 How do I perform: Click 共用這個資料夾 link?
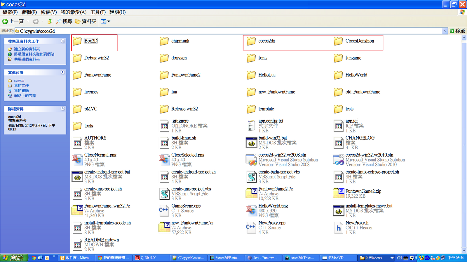(27, 59)
